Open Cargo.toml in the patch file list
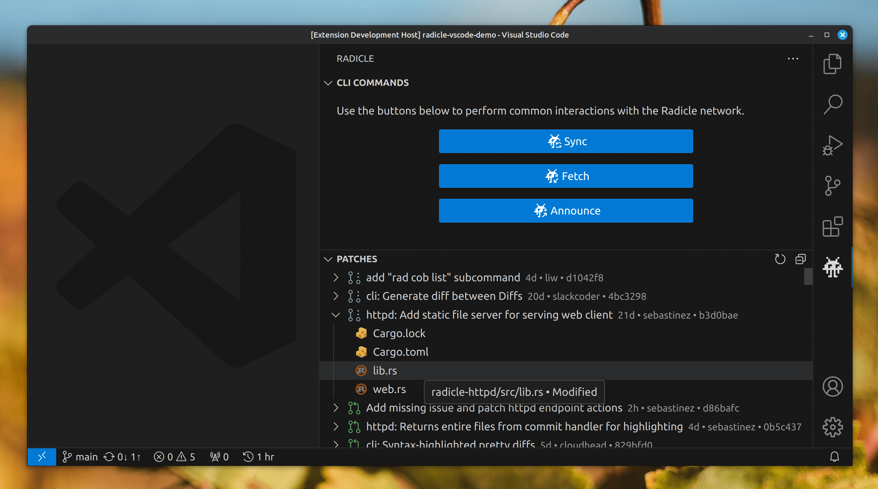This screenshot has height=489, width=878. click(401, 352)
